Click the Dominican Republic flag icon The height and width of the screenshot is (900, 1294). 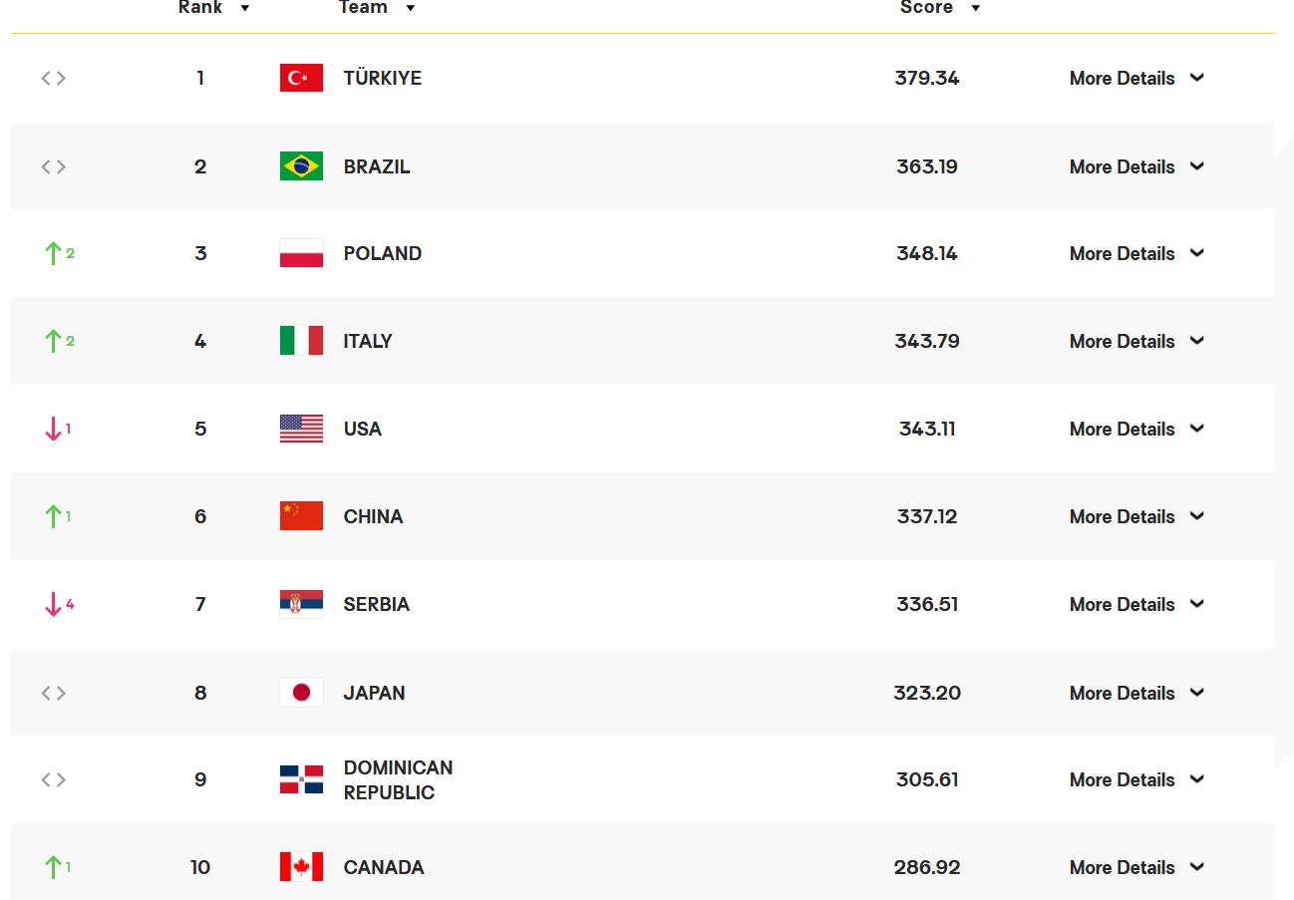301,779
